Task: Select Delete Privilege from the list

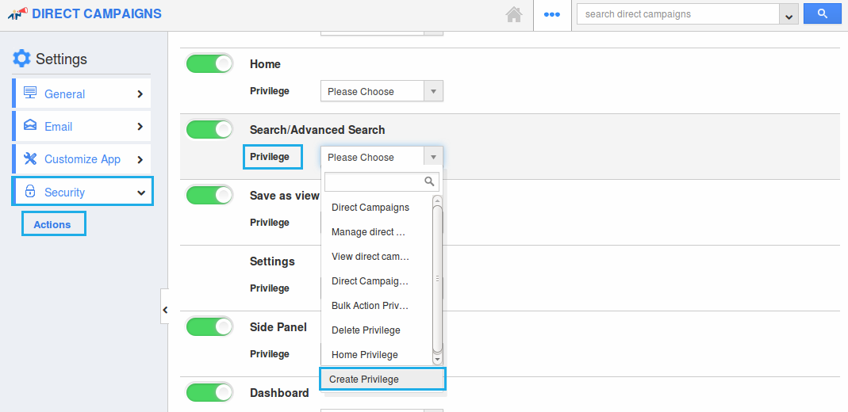Action: [x=366, y=330]
